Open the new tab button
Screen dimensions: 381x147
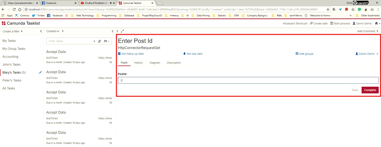[160, 3]
